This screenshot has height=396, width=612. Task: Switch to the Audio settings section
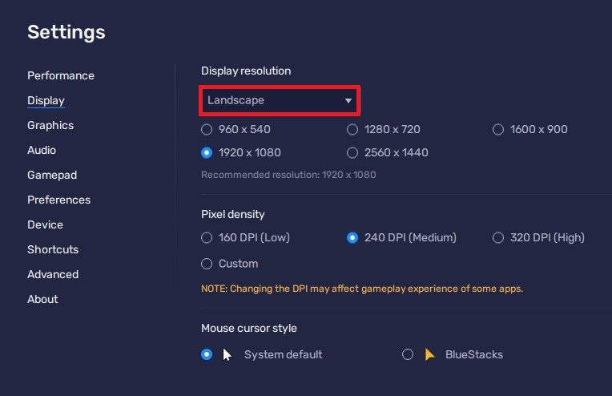(42, 150)
